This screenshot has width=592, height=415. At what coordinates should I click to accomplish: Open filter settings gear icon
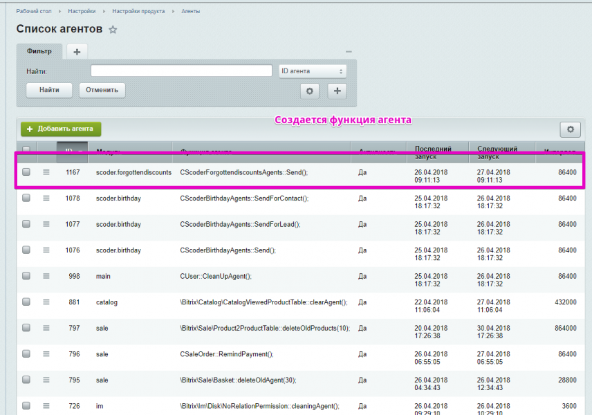[309, 91]
